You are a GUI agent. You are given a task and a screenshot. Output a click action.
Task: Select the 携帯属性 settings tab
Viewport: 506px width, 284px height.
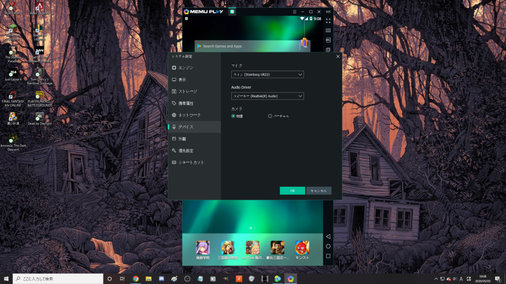point(194,104)
